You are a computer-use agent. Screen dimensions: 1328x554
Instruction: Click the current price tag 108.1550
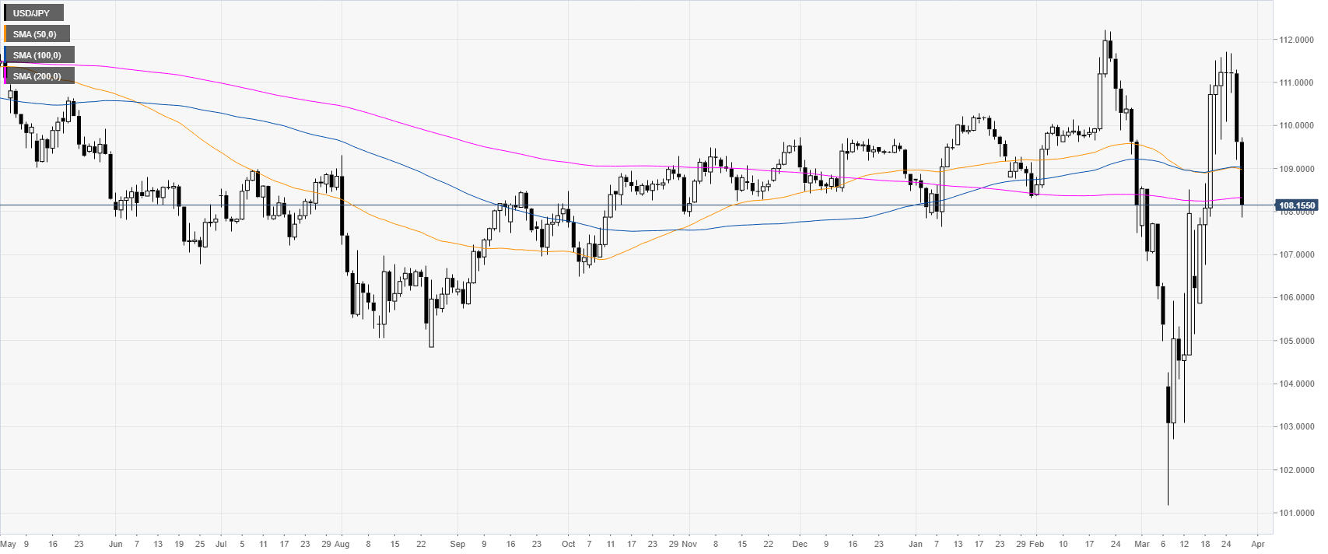point(1296,205)
